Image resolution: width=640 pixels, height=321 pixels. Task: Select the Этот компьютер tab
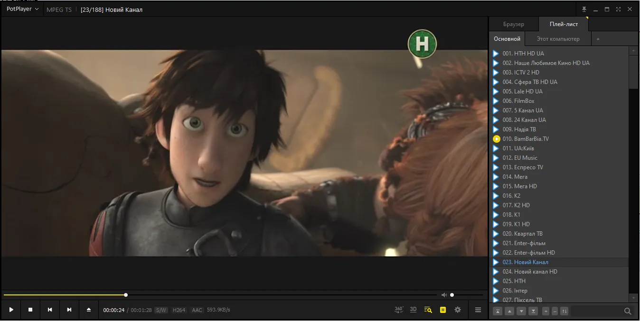pos(558,39)
